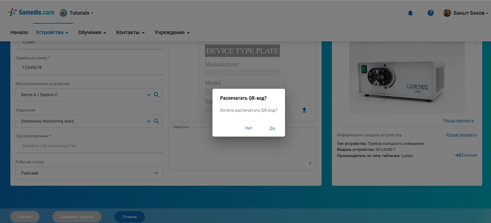Screen dimensions: 491x223
Task: Open the Tutorials institution switcher
Action: pos(76,13)
